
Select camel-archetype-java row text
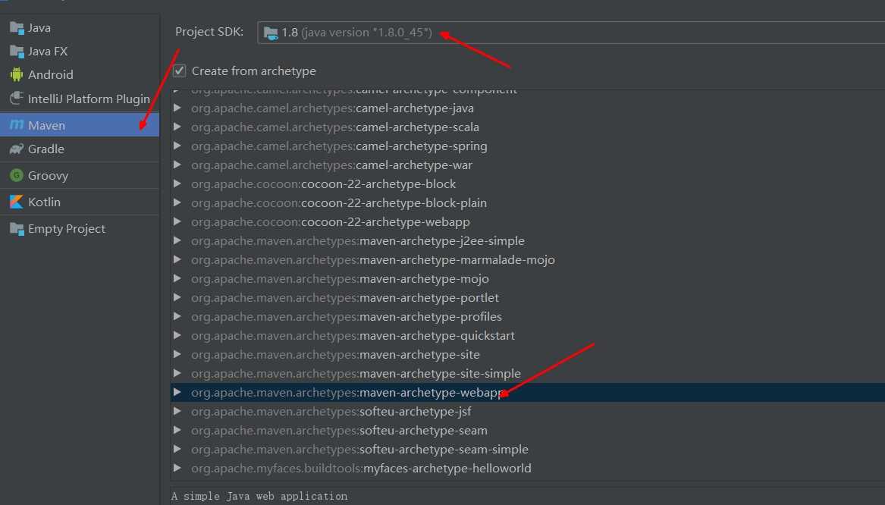[x=332, y=108]
